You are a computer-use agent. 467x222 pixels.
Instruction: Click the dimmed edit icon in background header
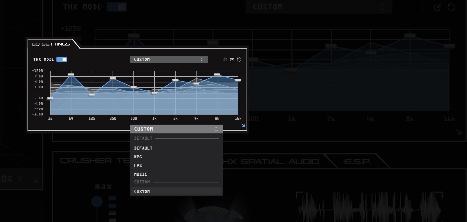438,7
